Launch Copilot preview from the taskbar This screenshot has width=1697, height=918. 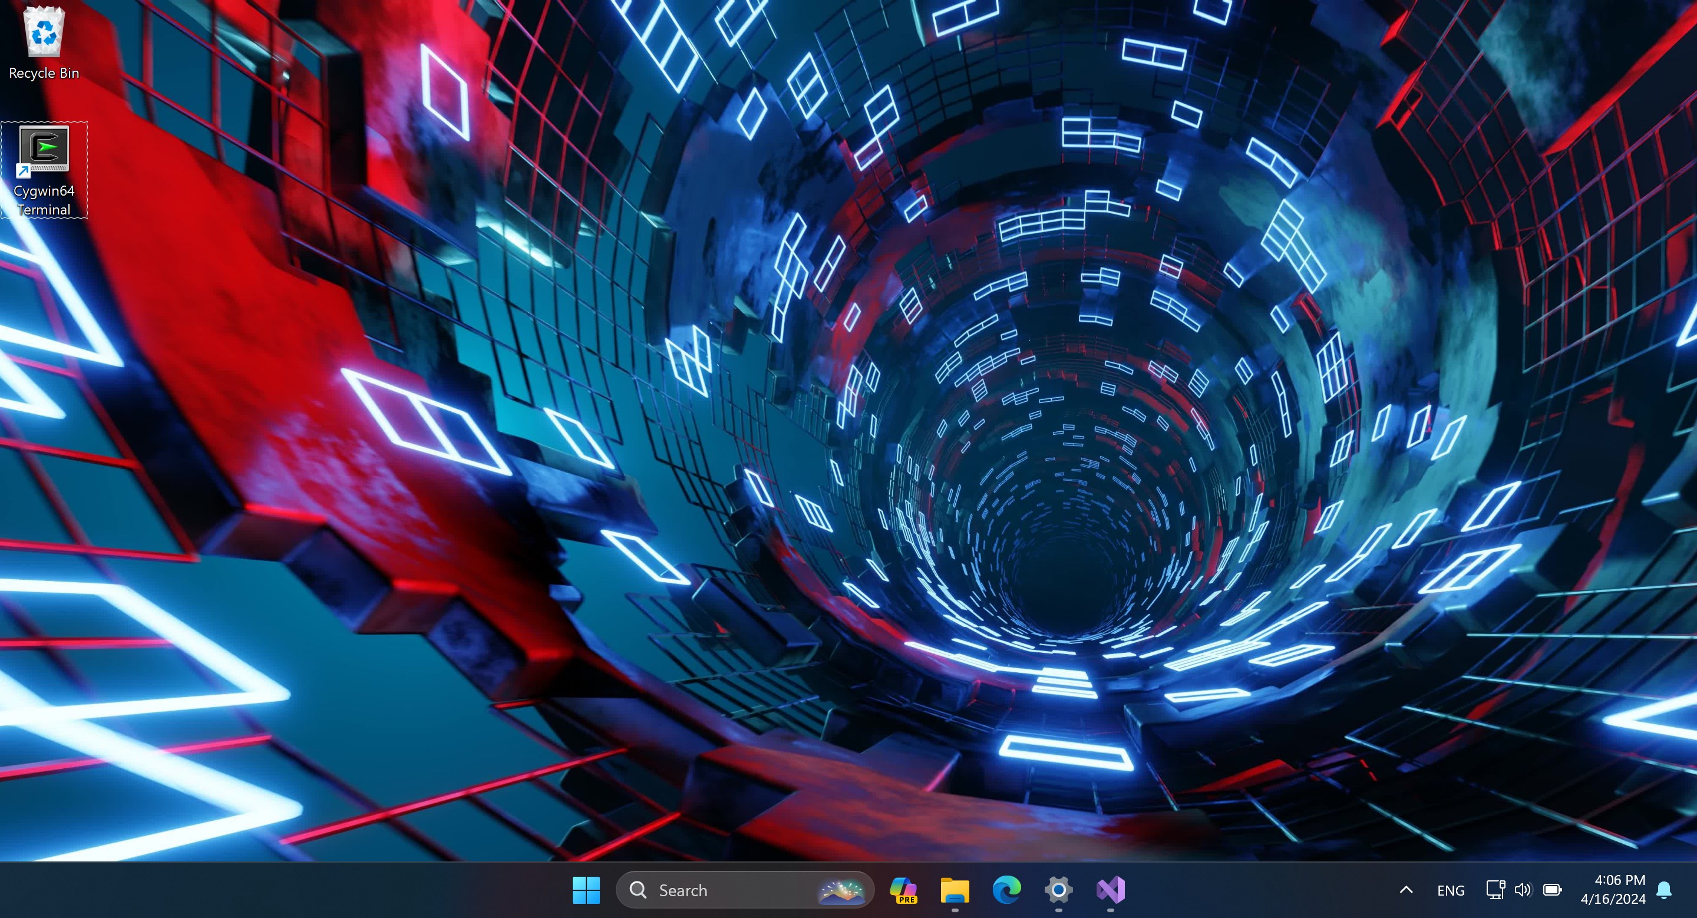905,890
